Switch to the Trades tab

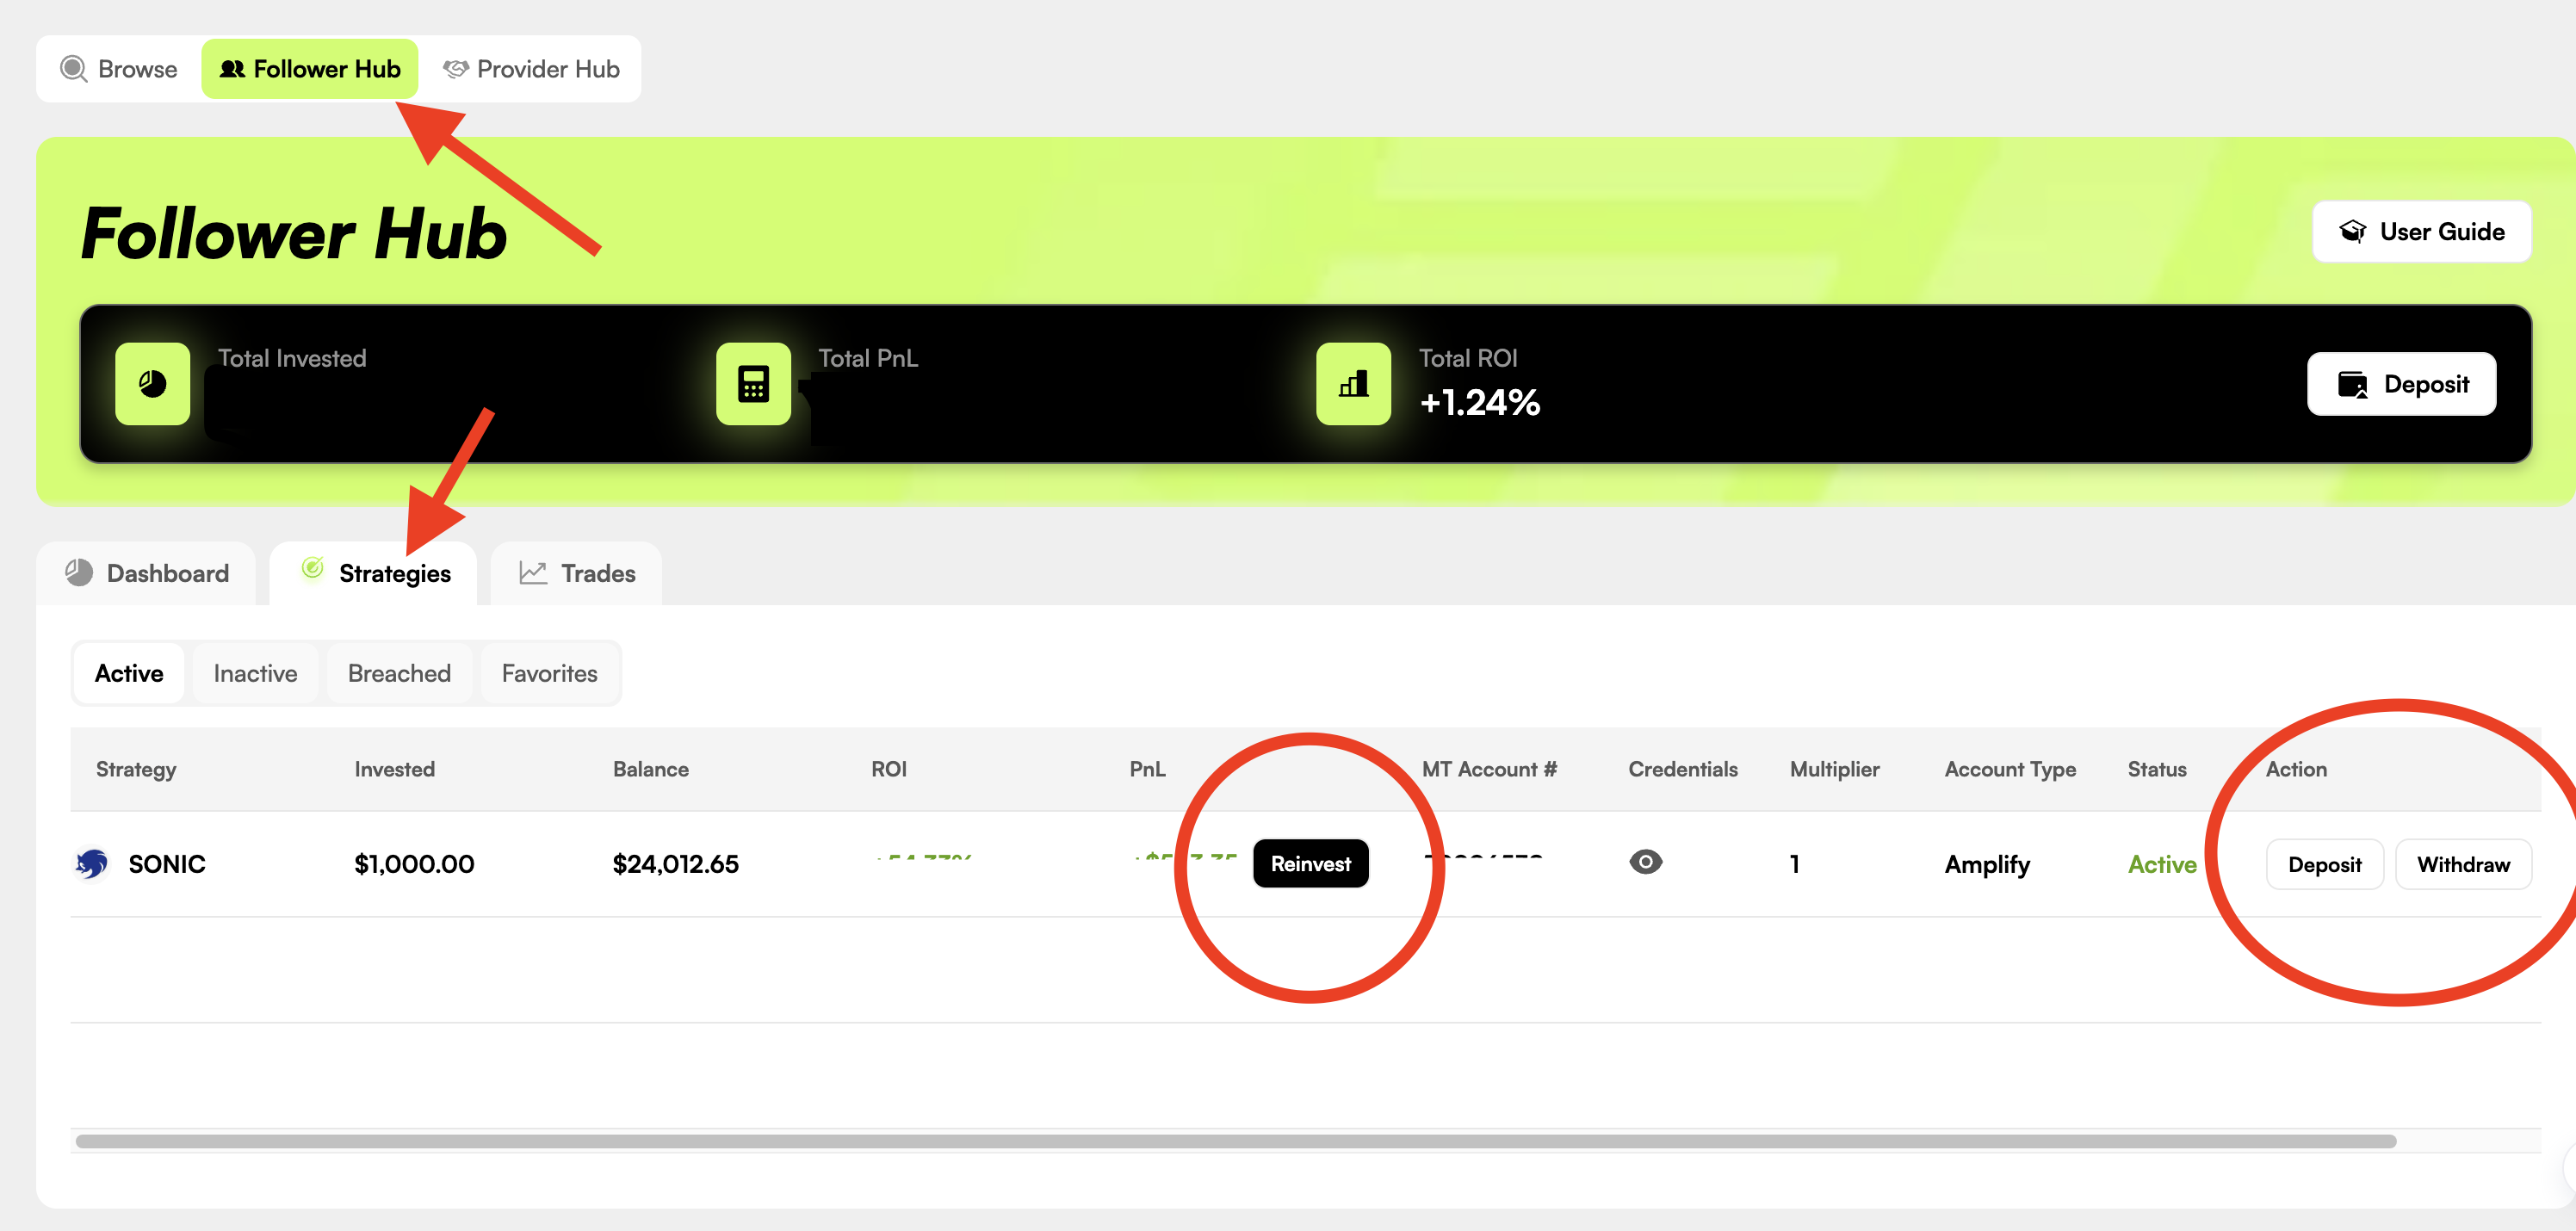[577, 573]
